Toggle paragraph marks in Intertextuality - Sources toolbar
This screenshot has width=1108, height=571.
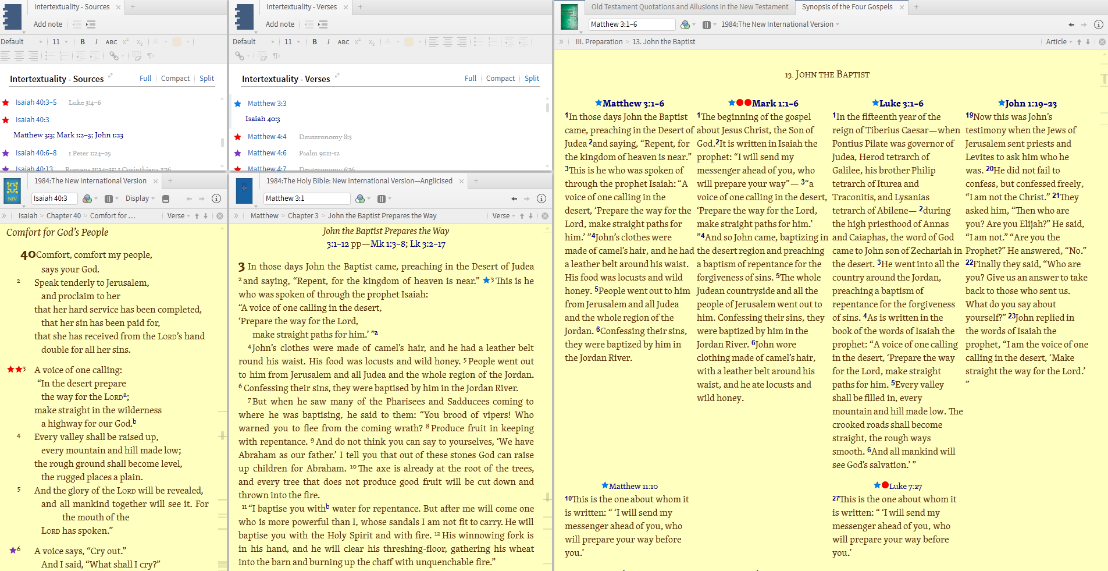151,56
